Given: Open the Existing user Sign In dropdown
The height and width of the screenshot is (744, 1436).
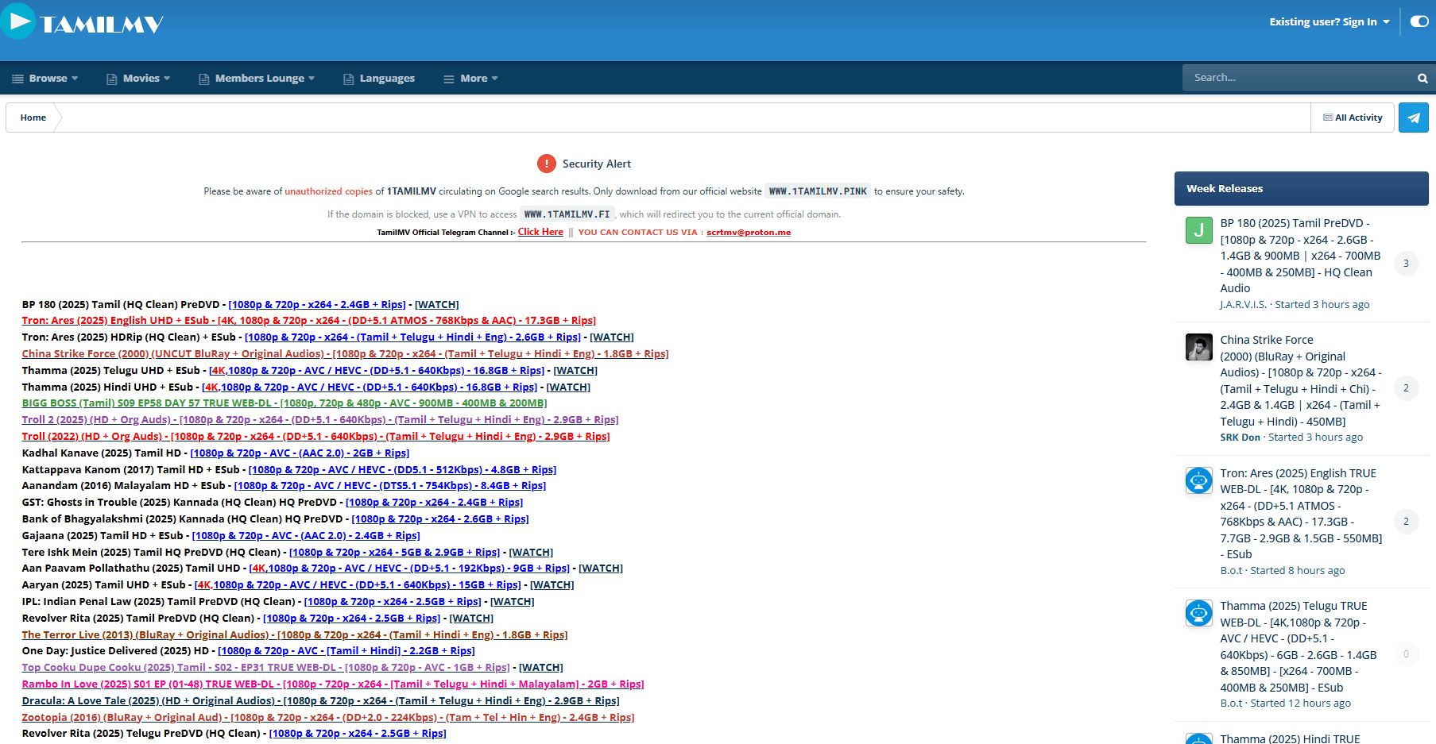Looking at the screenshot, I should 1329,22.
